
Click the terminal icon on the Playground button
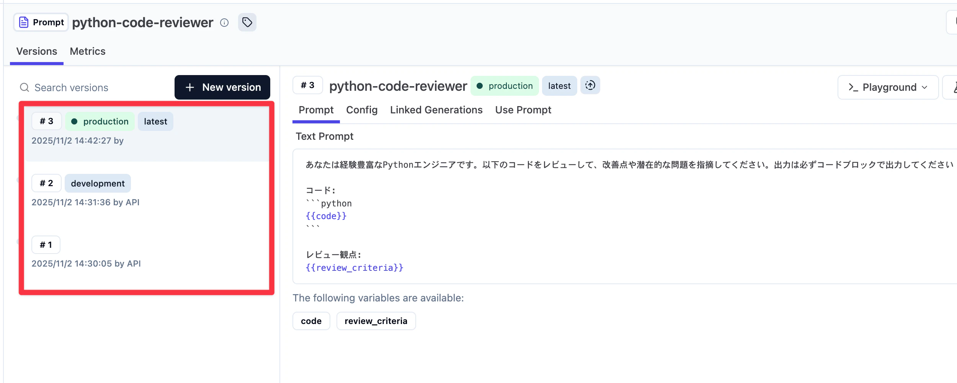click(853, 87)
